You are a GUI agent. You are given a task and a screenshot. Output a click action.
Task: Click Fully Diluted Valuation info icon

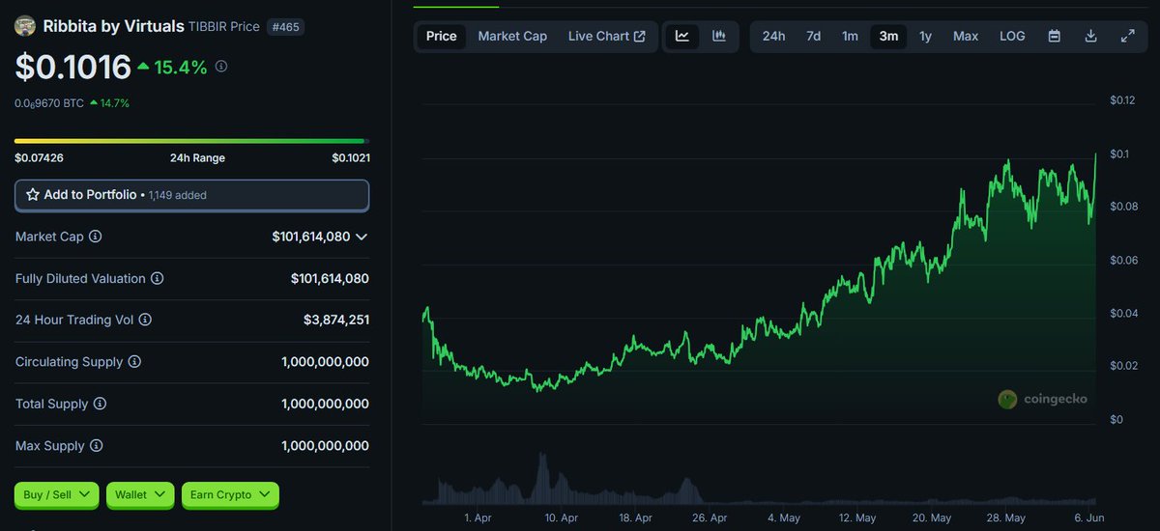pyautogui.click(x=158, y=278)
